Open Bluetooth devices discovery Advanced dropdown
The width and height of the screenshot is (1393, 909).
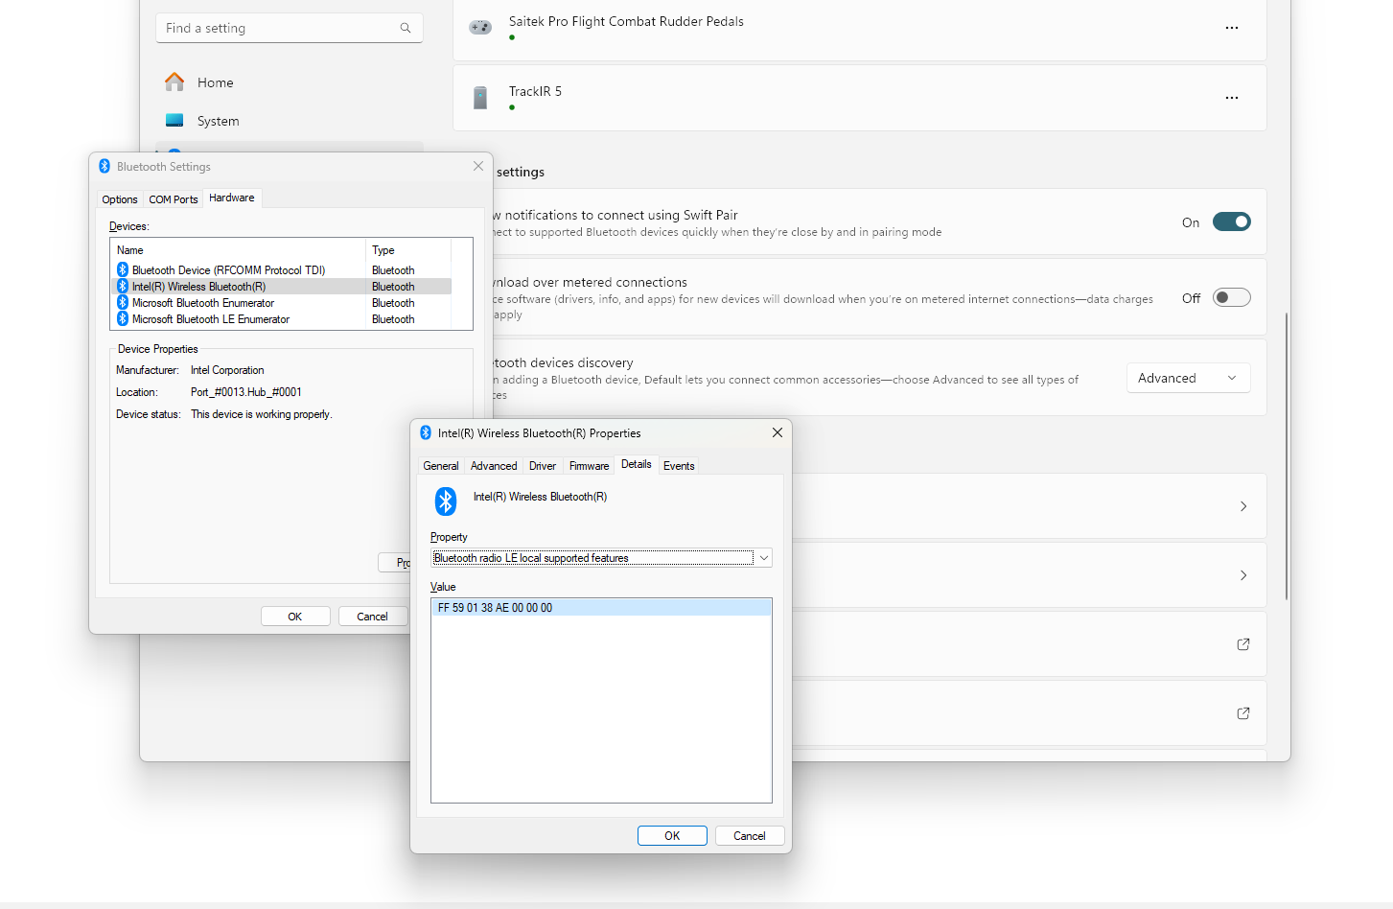(1189, 378)
